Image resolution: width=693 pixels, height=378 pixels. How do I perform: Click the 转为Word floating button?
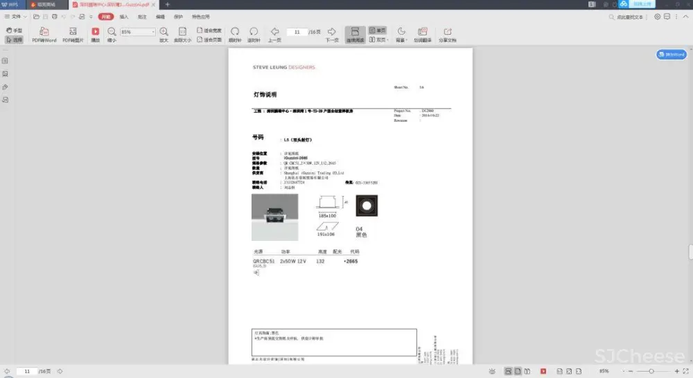click(x=671, y=55)
